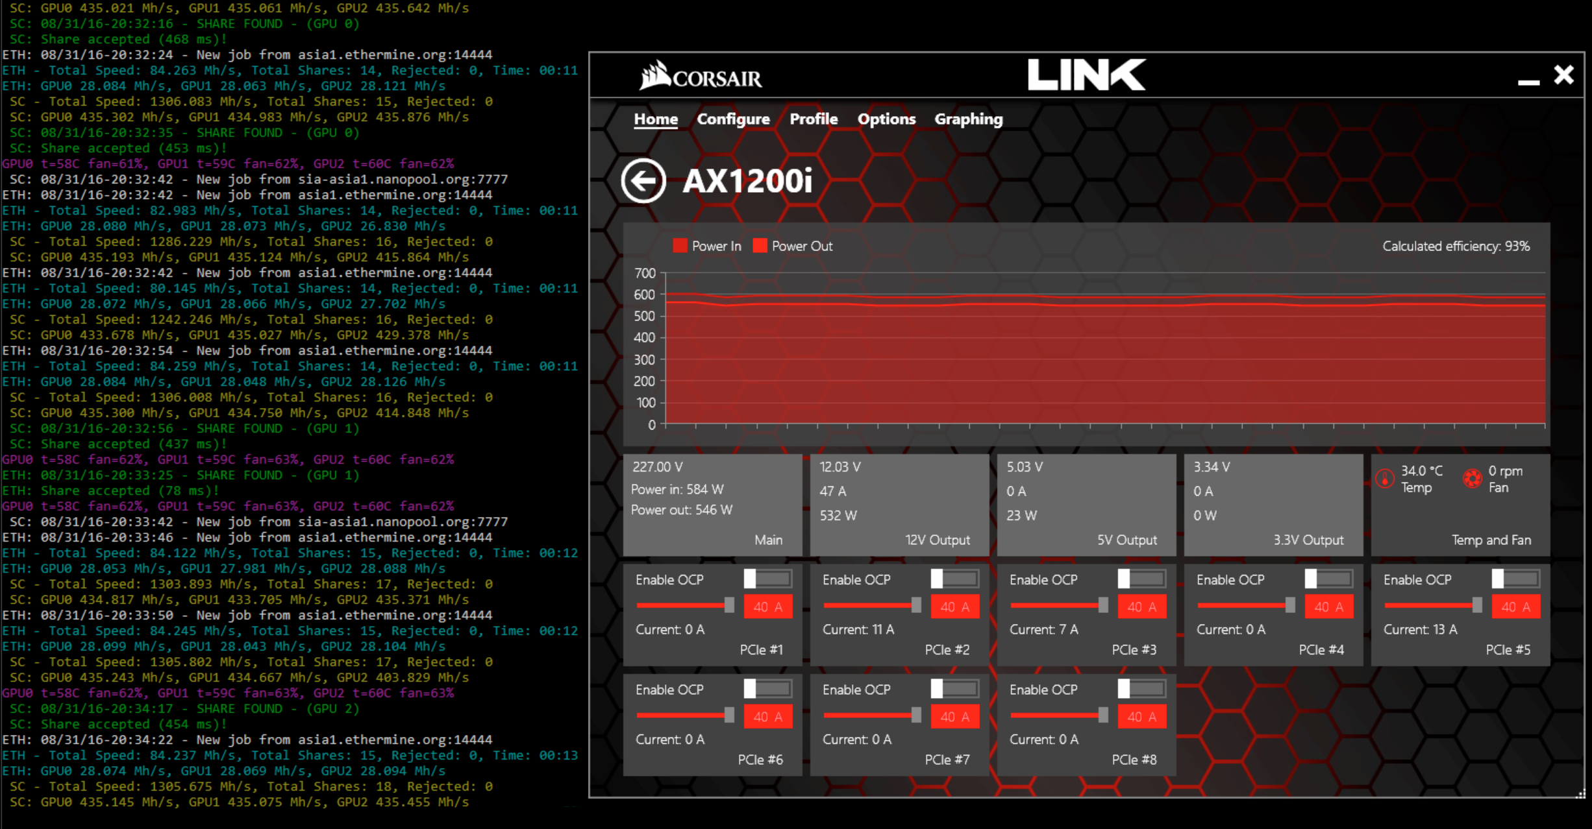This screenshot has height=829, width=1592.
Task: Click the window resize grip corner
Action: click(x=1581, y=793)
